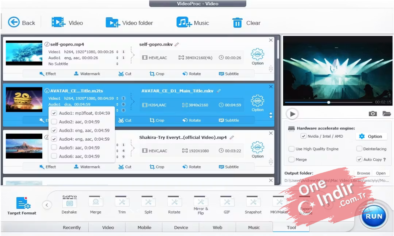
Task: Enable the Merge checkbox
Action: (x=291, y=159)
